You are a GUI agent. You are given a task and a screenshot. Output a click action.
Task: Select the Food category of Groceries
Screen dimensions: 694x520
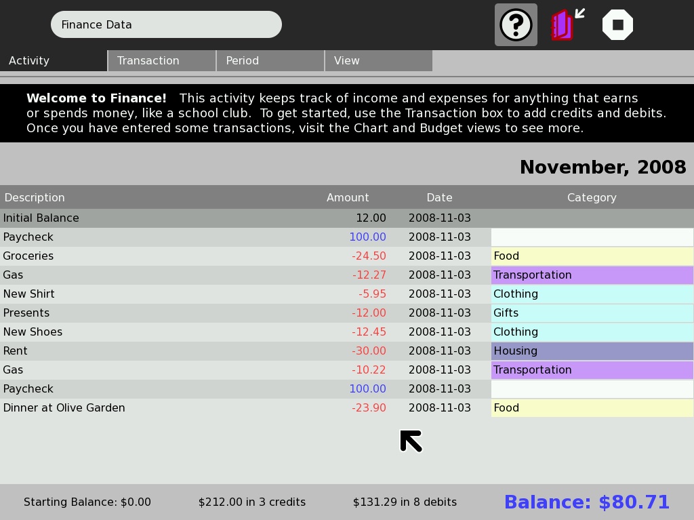pyautogui.click(x=592, y=256)
